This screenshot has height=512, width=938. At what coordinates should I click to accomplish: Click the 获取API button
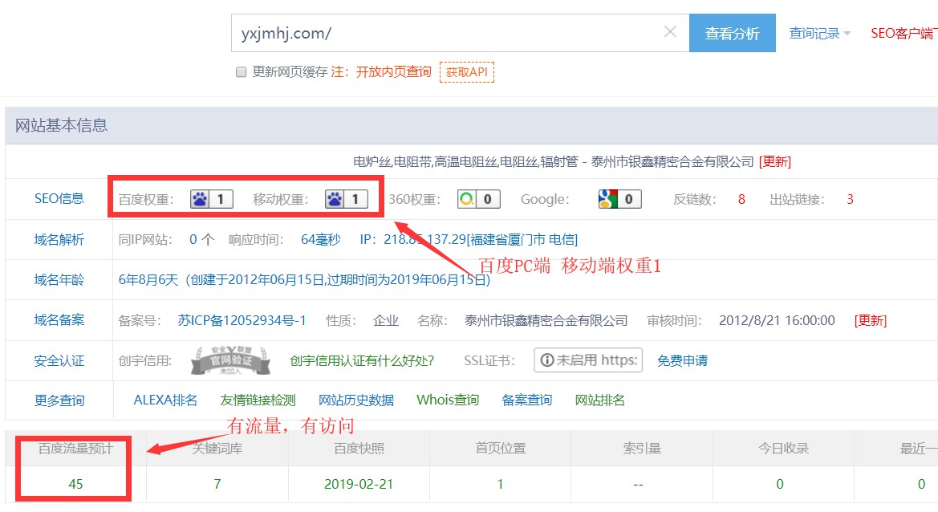(x=467, y=71)
